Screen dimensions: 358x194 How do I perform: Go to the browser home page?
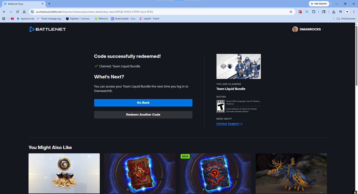pyautogui.click(x=24, y=12)
